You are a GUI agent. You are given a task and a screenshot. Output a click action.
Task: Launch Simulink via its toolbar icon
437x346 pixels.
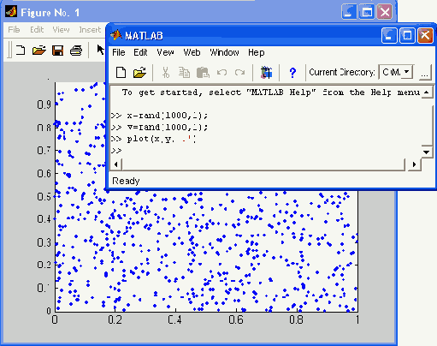[x=267, y=73]
